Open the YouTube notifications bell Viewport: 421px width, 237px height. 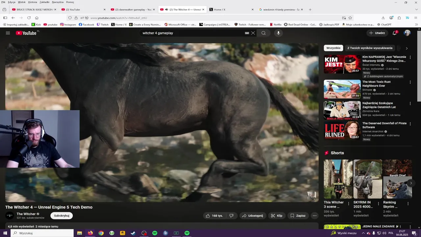(394, 33)
